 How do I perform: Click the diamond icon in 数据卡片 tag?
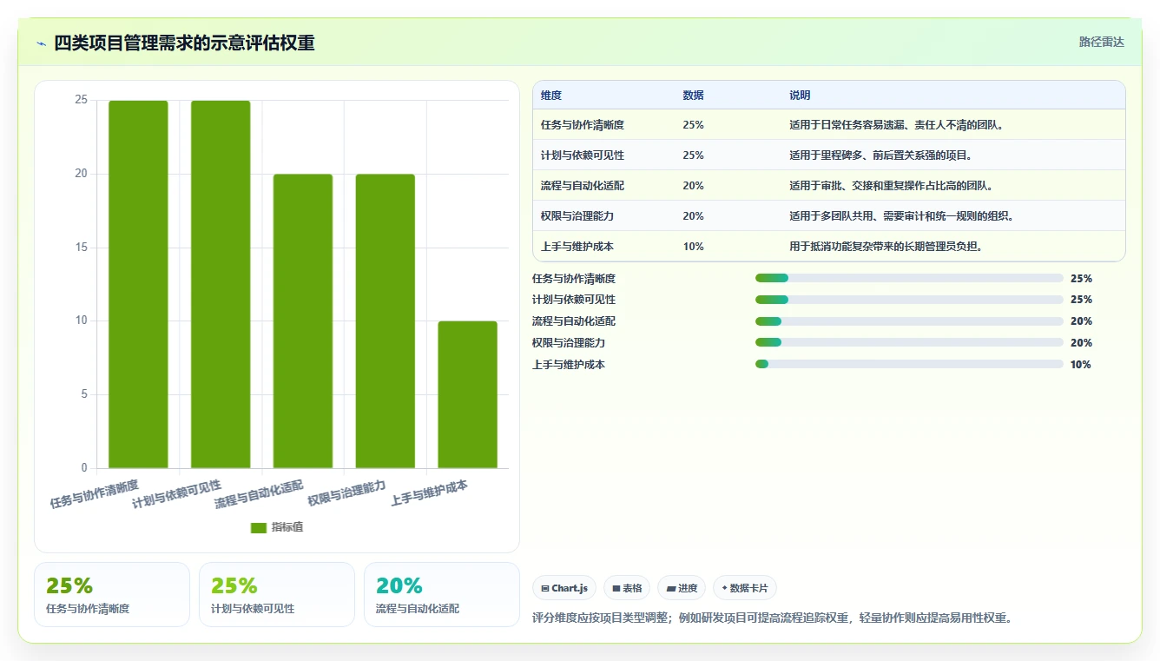[x=724, y=588]
